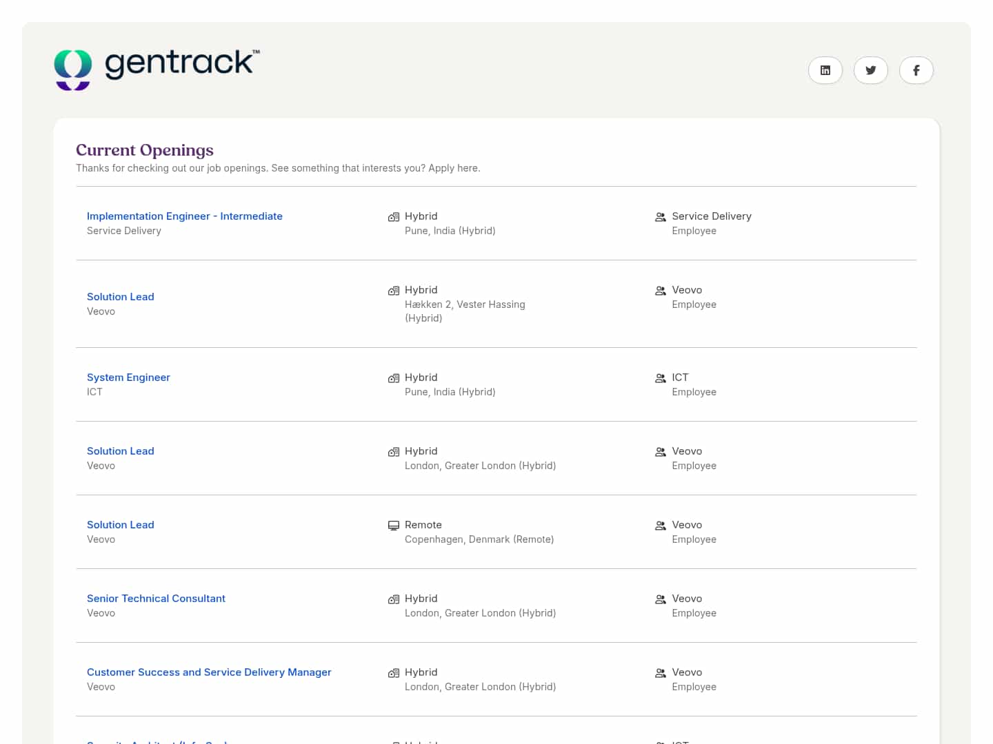Viewport: 993px width, 744px height.
Task: Click the remote monitor icon for Copenhagen
Action: coord(394,526)
